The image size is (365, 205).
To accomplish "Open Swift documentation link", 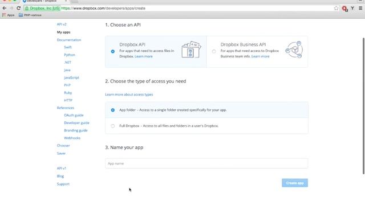I will pos(68,47).
